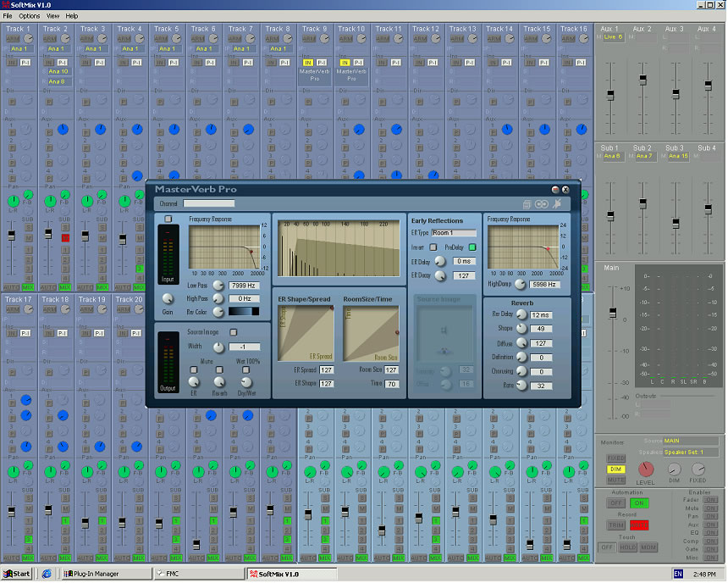
Task: Click the Track 1 arm knob
Action: tap(28, 39)
